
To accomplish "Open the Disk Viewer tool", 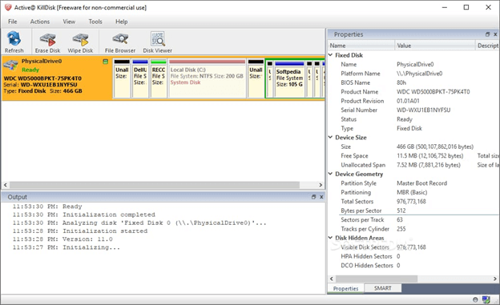I will click(x=158, y=42).
